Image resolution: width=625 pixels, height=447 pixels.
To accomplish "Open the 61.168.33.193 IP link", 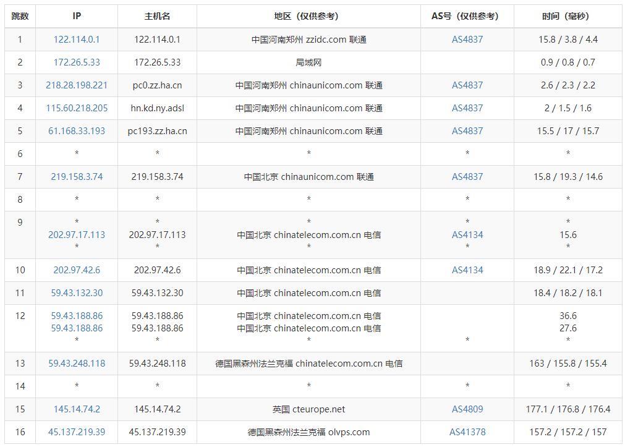I will point(77,131).
